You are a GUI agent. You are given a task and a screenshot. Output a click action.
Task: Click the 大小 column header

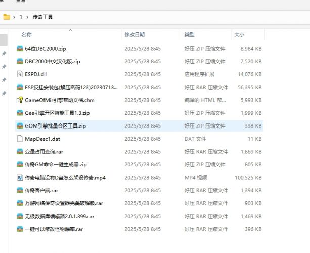click(x=239, y=35)
